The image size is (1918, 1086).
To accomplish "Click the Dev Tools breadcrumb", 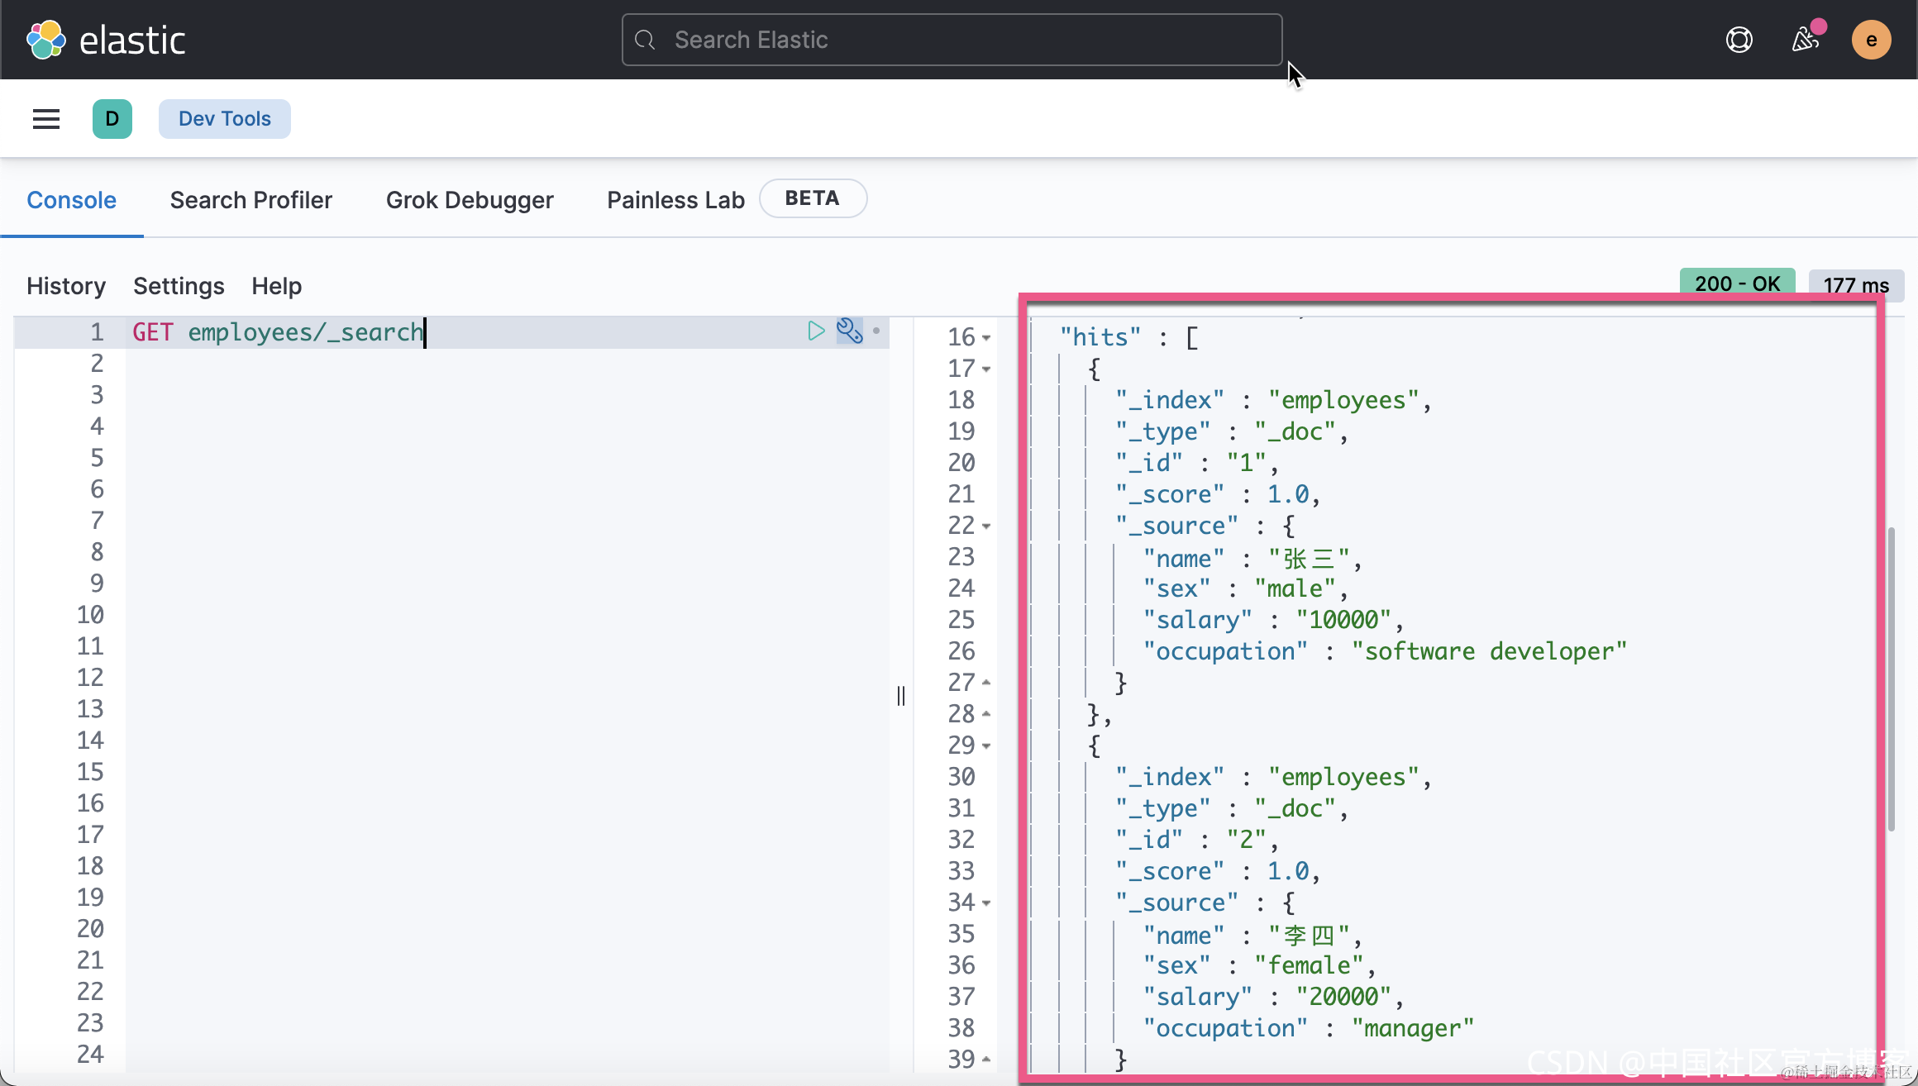I will pyautogui.click(x=225, y=119).
